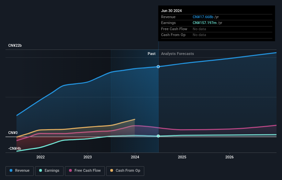Toggle the Cash From Op legend button
Screen dimensions: 282x180
click(x=125, y=171)
